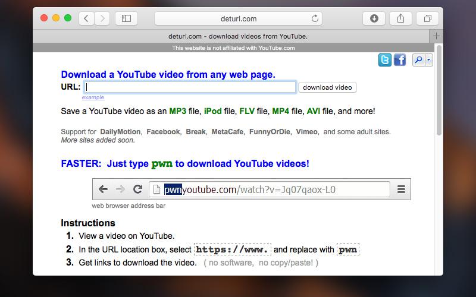
Task: Open the Twitter share icon
Action: 384,60
